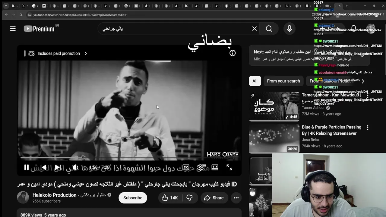Select the All filter chip
The image size is (386, 217).
(x=255, y=81)
